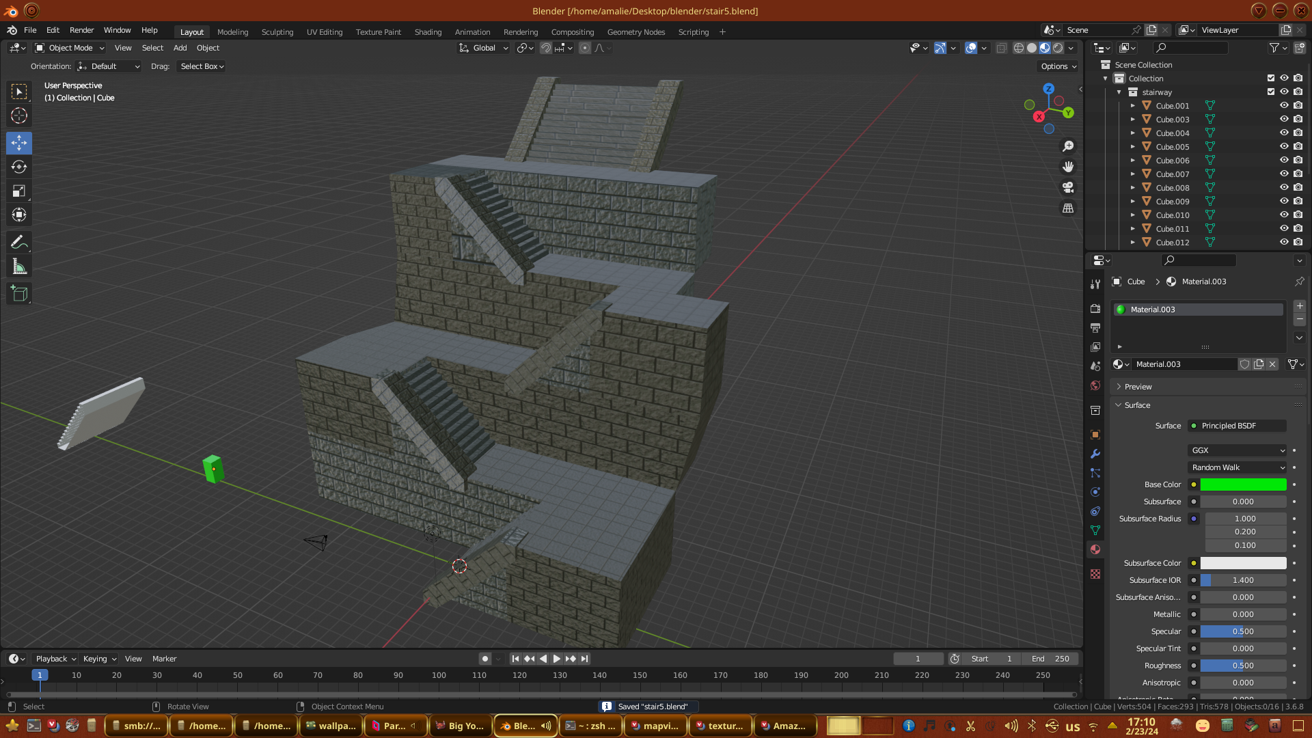
Task: Open the Modifier properties wrench tab
Action: pos(1095,454)
